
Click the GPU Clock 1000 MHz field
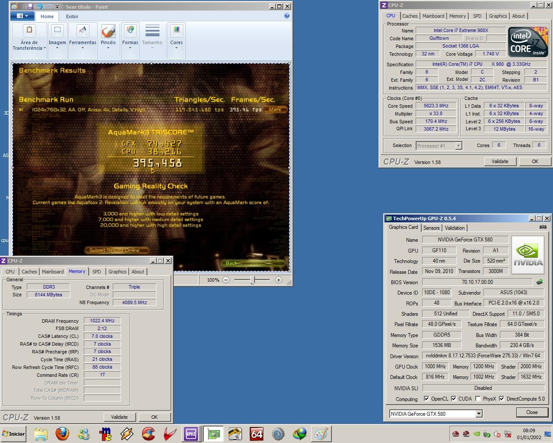pyautogui.click(x=435, y=366)
